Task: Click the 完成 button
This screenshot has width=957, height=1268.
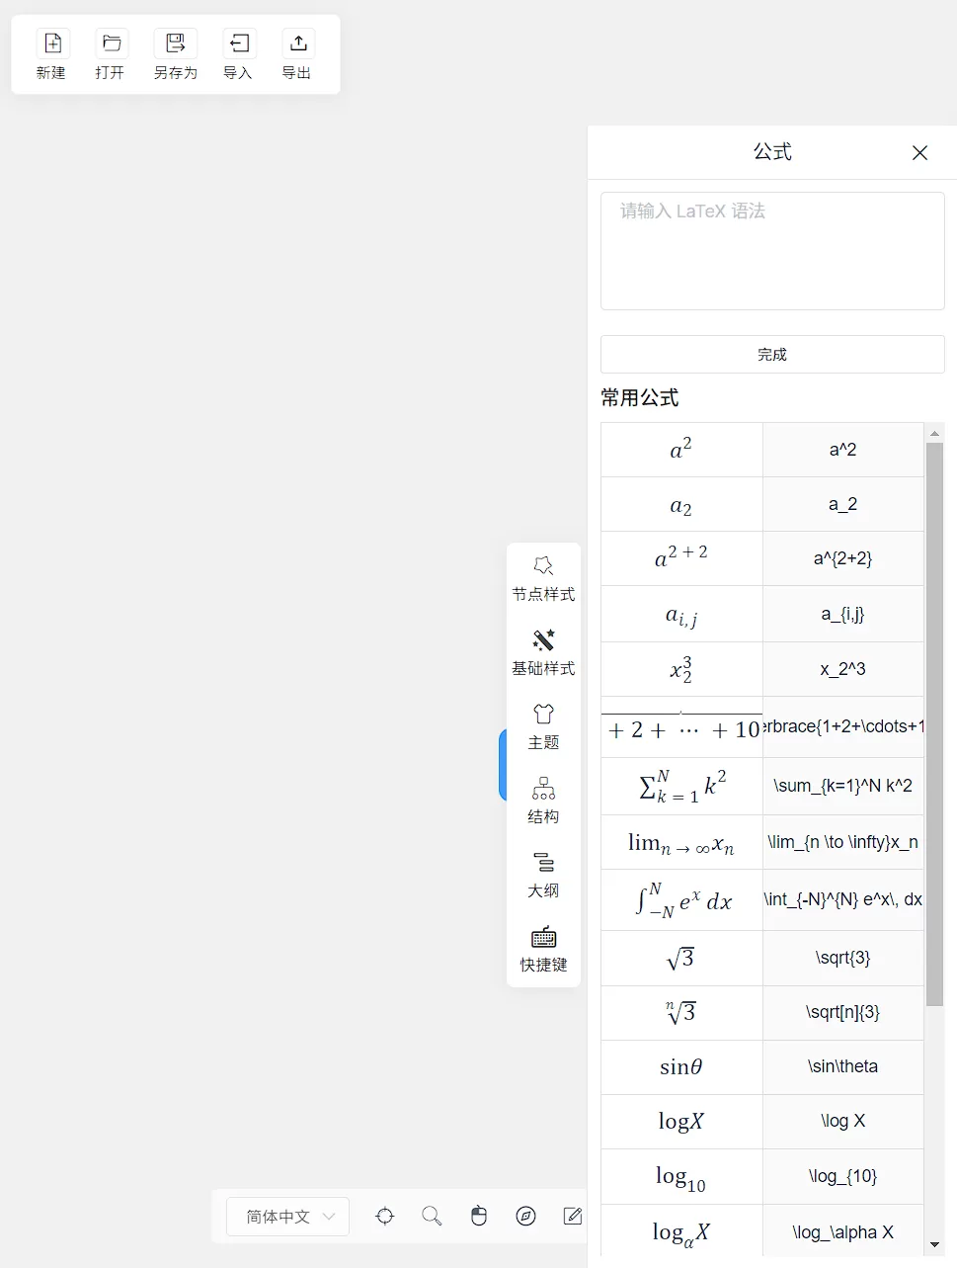Action: (771, 354)
